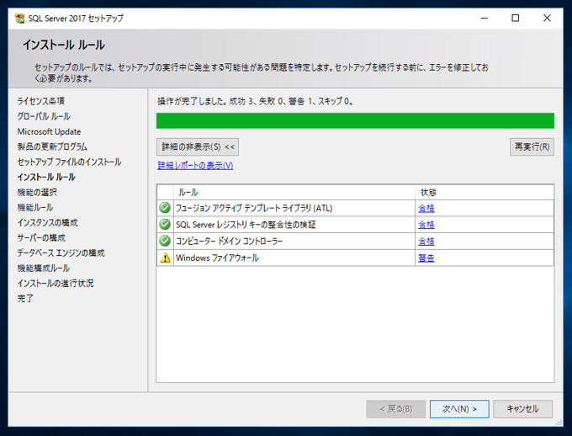The width and height of the screenshot is (572, 436).
Task: Close the SQL Server 2017 setup window
Action: [x=547, y=18]
